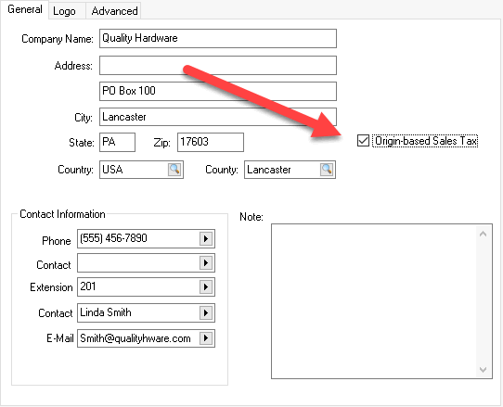Switch to the Logo tab
Screen dimensions: 503x407
(x=64, y=11)
